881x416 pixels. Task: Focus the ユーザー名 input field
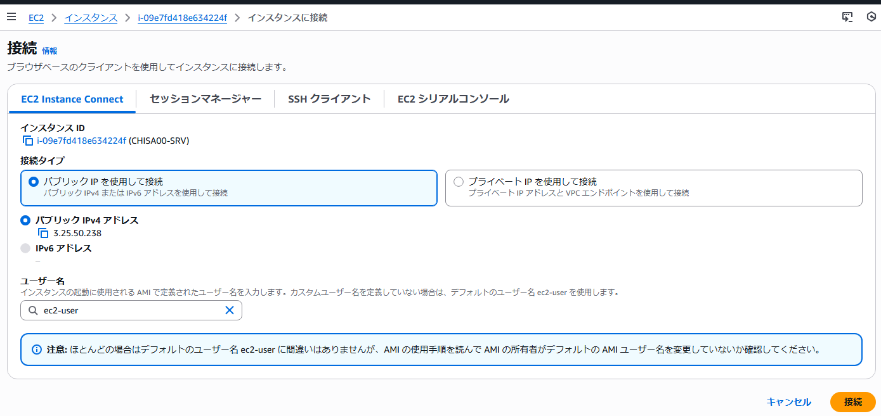tap(130, 311)
